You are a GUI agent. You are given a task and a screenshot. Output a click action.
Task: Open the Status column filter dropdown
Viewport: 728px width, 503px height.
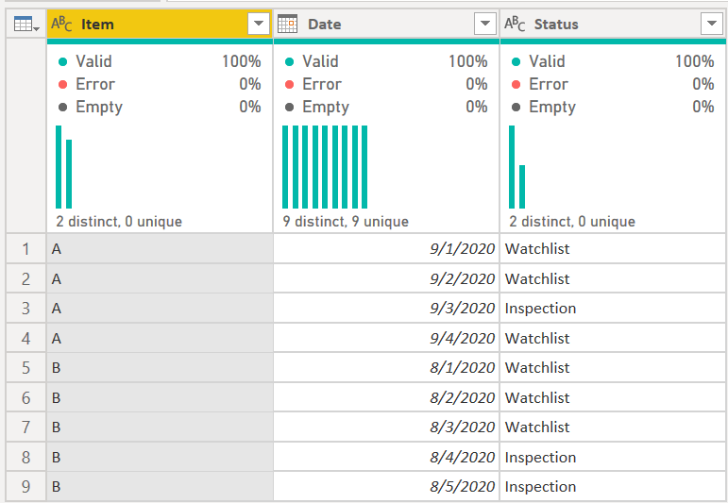coord(712,24)
